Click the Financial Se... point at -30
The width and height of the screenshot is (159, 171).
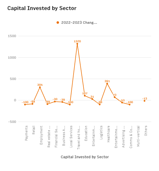coord(55,102)
